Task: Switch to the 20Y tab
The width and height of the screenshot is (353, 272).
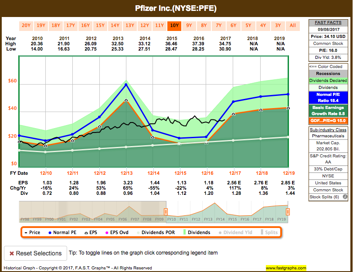Action: (26, 26)
